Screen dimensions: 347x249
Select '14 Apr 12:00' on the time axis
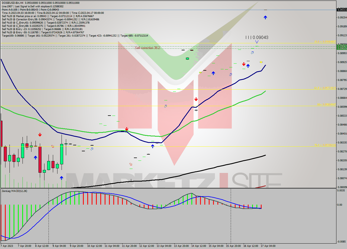[198, 246]
